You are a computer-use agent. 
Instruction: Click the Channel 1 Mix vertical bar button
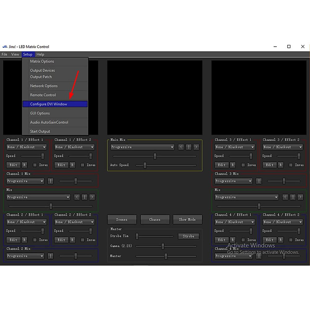(51, 181)
